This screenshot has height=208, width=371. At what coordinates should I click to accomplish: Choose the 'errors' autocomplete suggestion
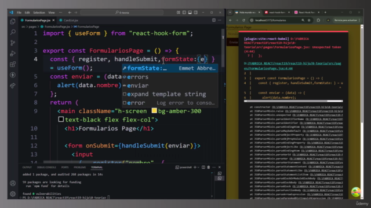coord(170,77)
